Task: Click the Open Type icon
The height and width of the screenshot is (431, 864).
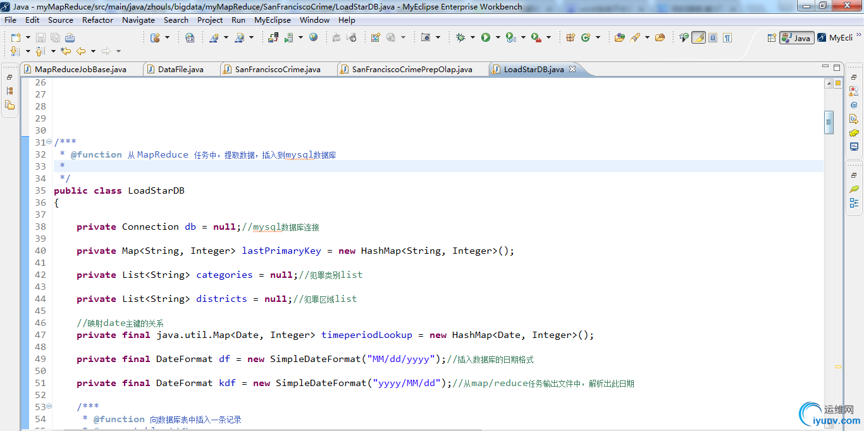Action: click(620, 38)
